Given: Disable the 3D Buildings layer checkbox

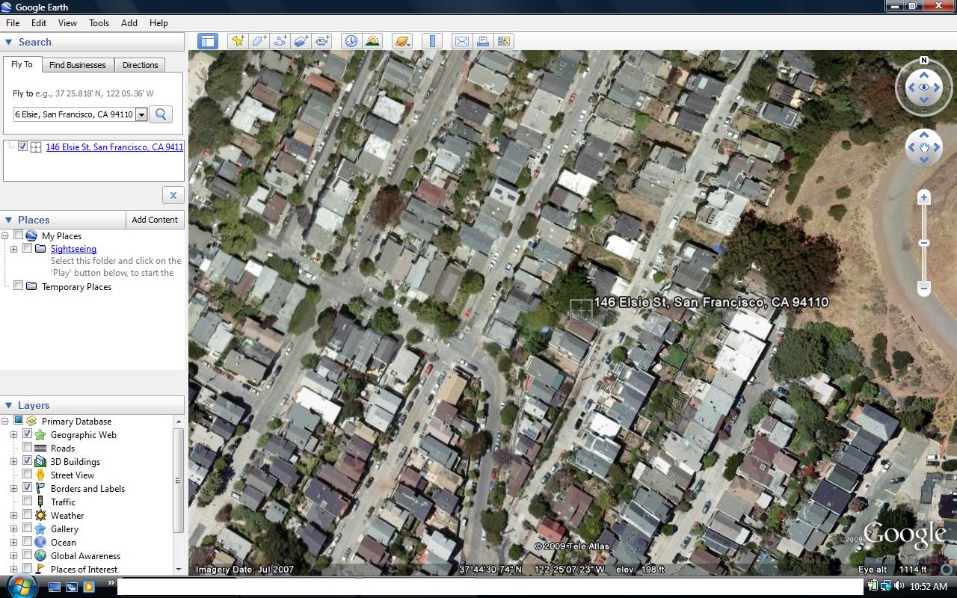Looking at the screenshot, I should [x=28, y=461].
